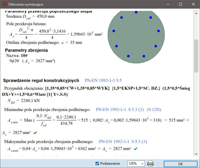
Task: Click the topmost blue rebar dot in the cross-section
Action: click(x=136, y=12)
